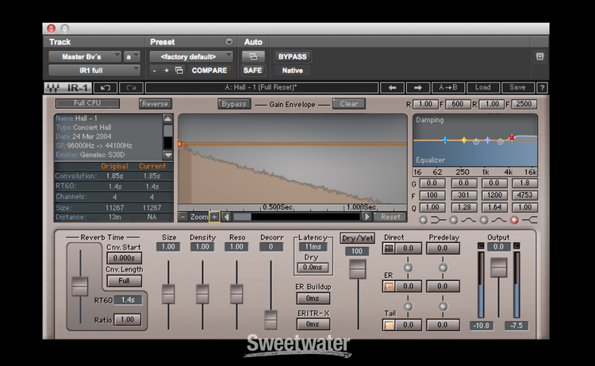This screenshot has height=366, width=595.
Task: Open the IR1 full plugin selector
Action: [85, 71]
